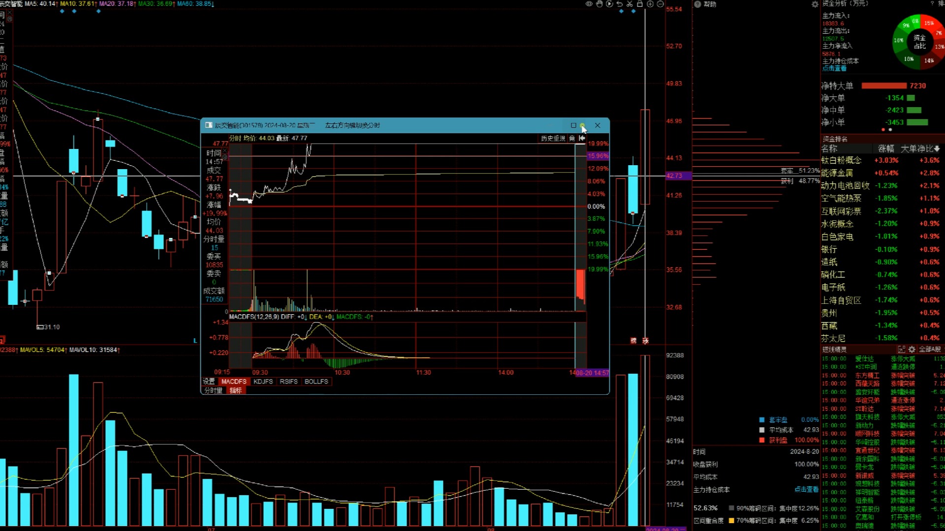Switch to KDJFS indicator tab
Image resolution: width=945 pixels, height=531 pixels.
tap(263, 382)
